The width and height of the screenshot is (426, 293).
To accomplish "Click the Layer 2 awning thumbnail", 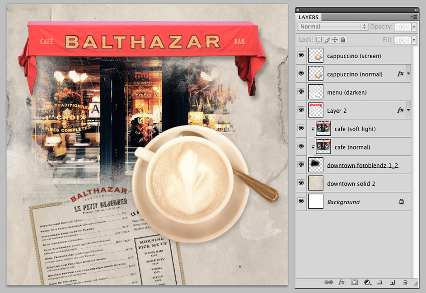I will coord(316,110).
